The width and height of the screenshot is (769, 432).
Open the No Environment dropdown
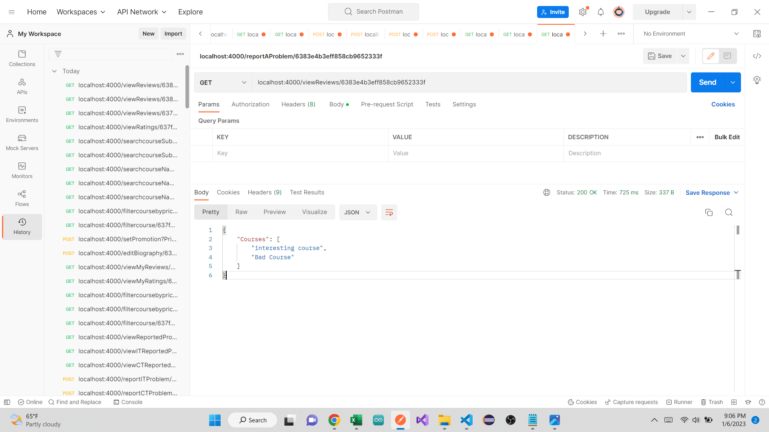click(691, 34)
